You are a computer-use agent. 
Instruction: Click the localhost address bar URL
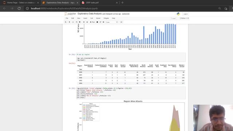coord(64,8)
